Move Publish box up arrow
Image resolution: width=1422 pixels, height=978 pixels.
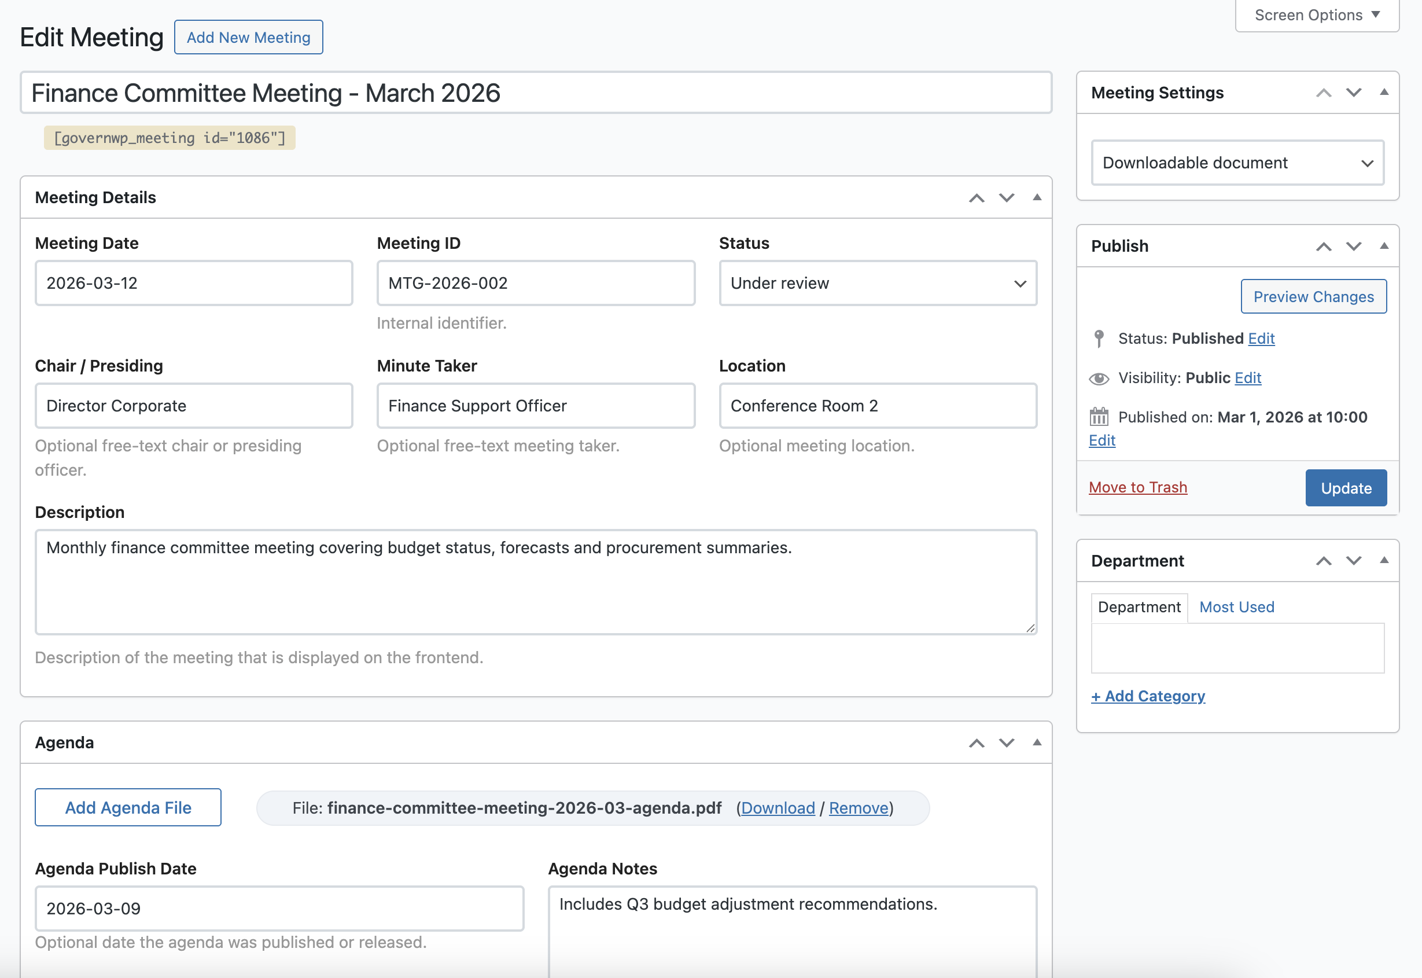pos(1324,247)
